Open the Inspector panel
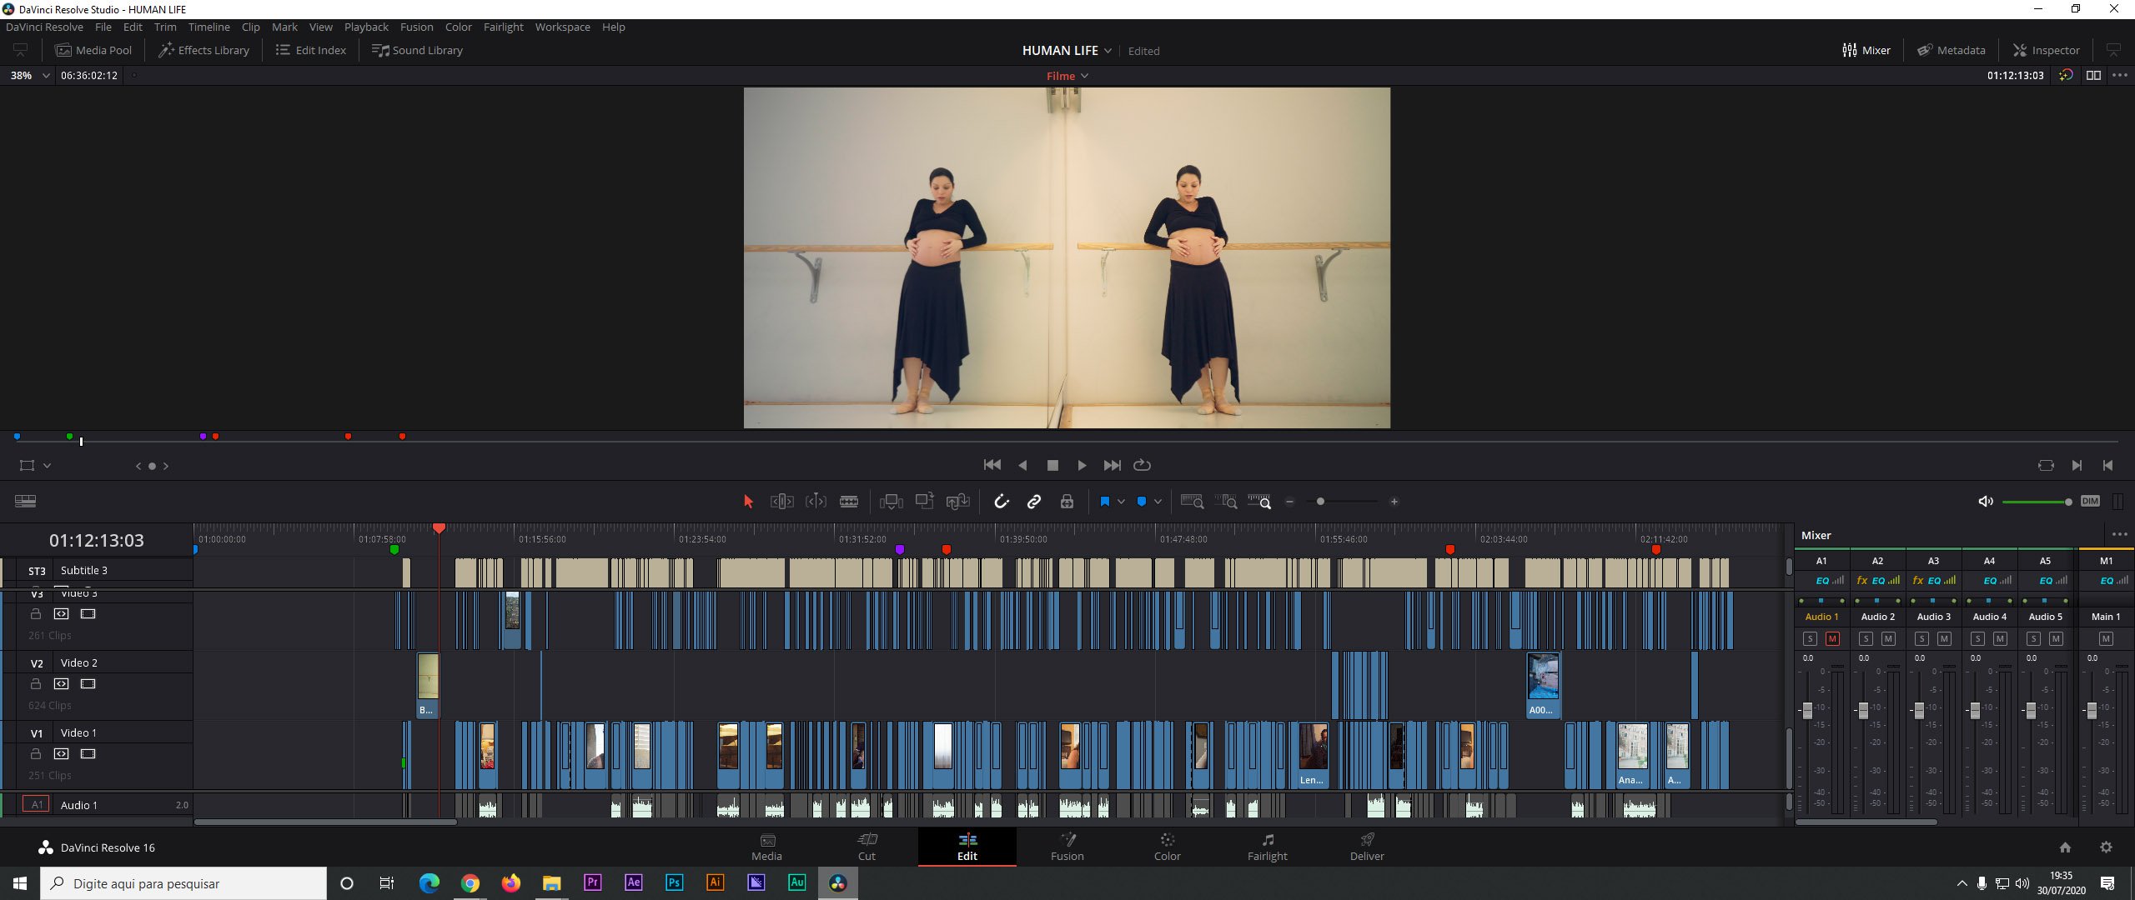Image resolution: width=2135 pixels, height=900 pixels. click(2046, 50)
